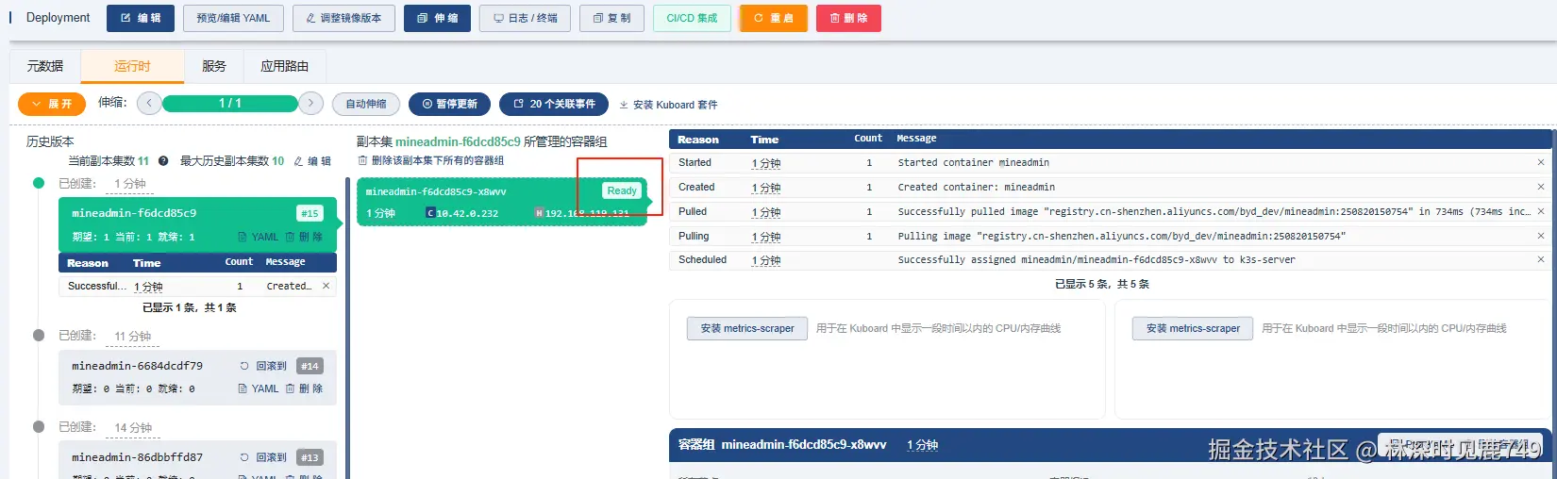
Task: Click help icon next to 当前副本集数
Action: pos(163,161)
